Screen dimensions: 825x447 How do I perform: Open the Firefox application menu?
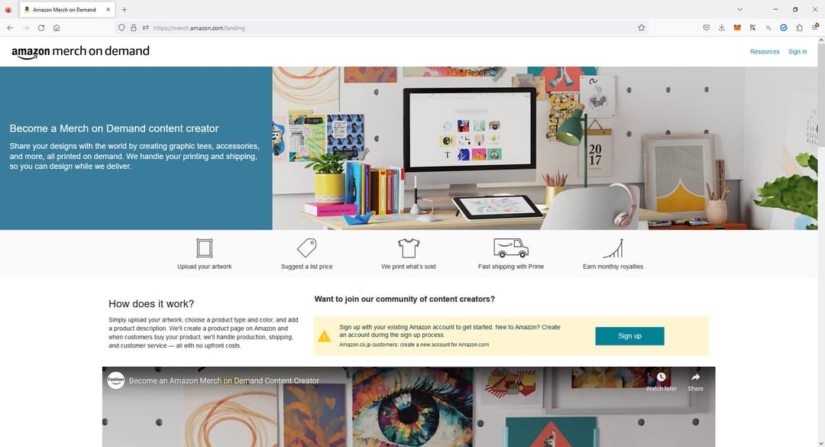click(x=815, y=28)
